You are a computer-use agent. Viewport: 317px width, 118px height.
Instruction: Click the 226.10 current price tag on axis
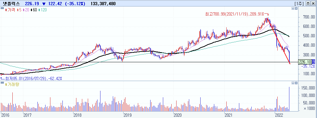305,62
